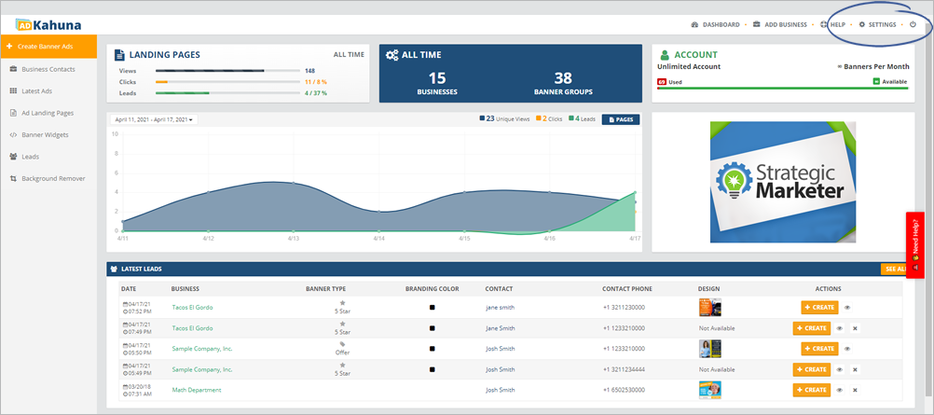Screen dimensions: 934x415
Task: Click eye icon for the Math Department lead
Action: point(840,390)
